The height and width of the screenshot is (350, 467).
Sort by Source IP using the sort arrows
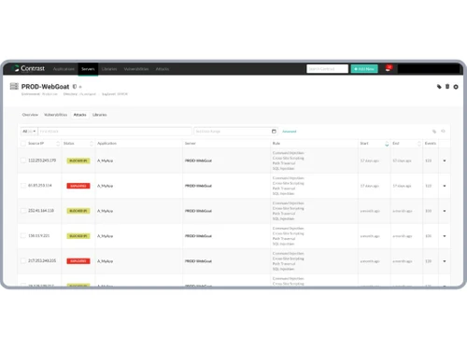[x=58, y=144]
